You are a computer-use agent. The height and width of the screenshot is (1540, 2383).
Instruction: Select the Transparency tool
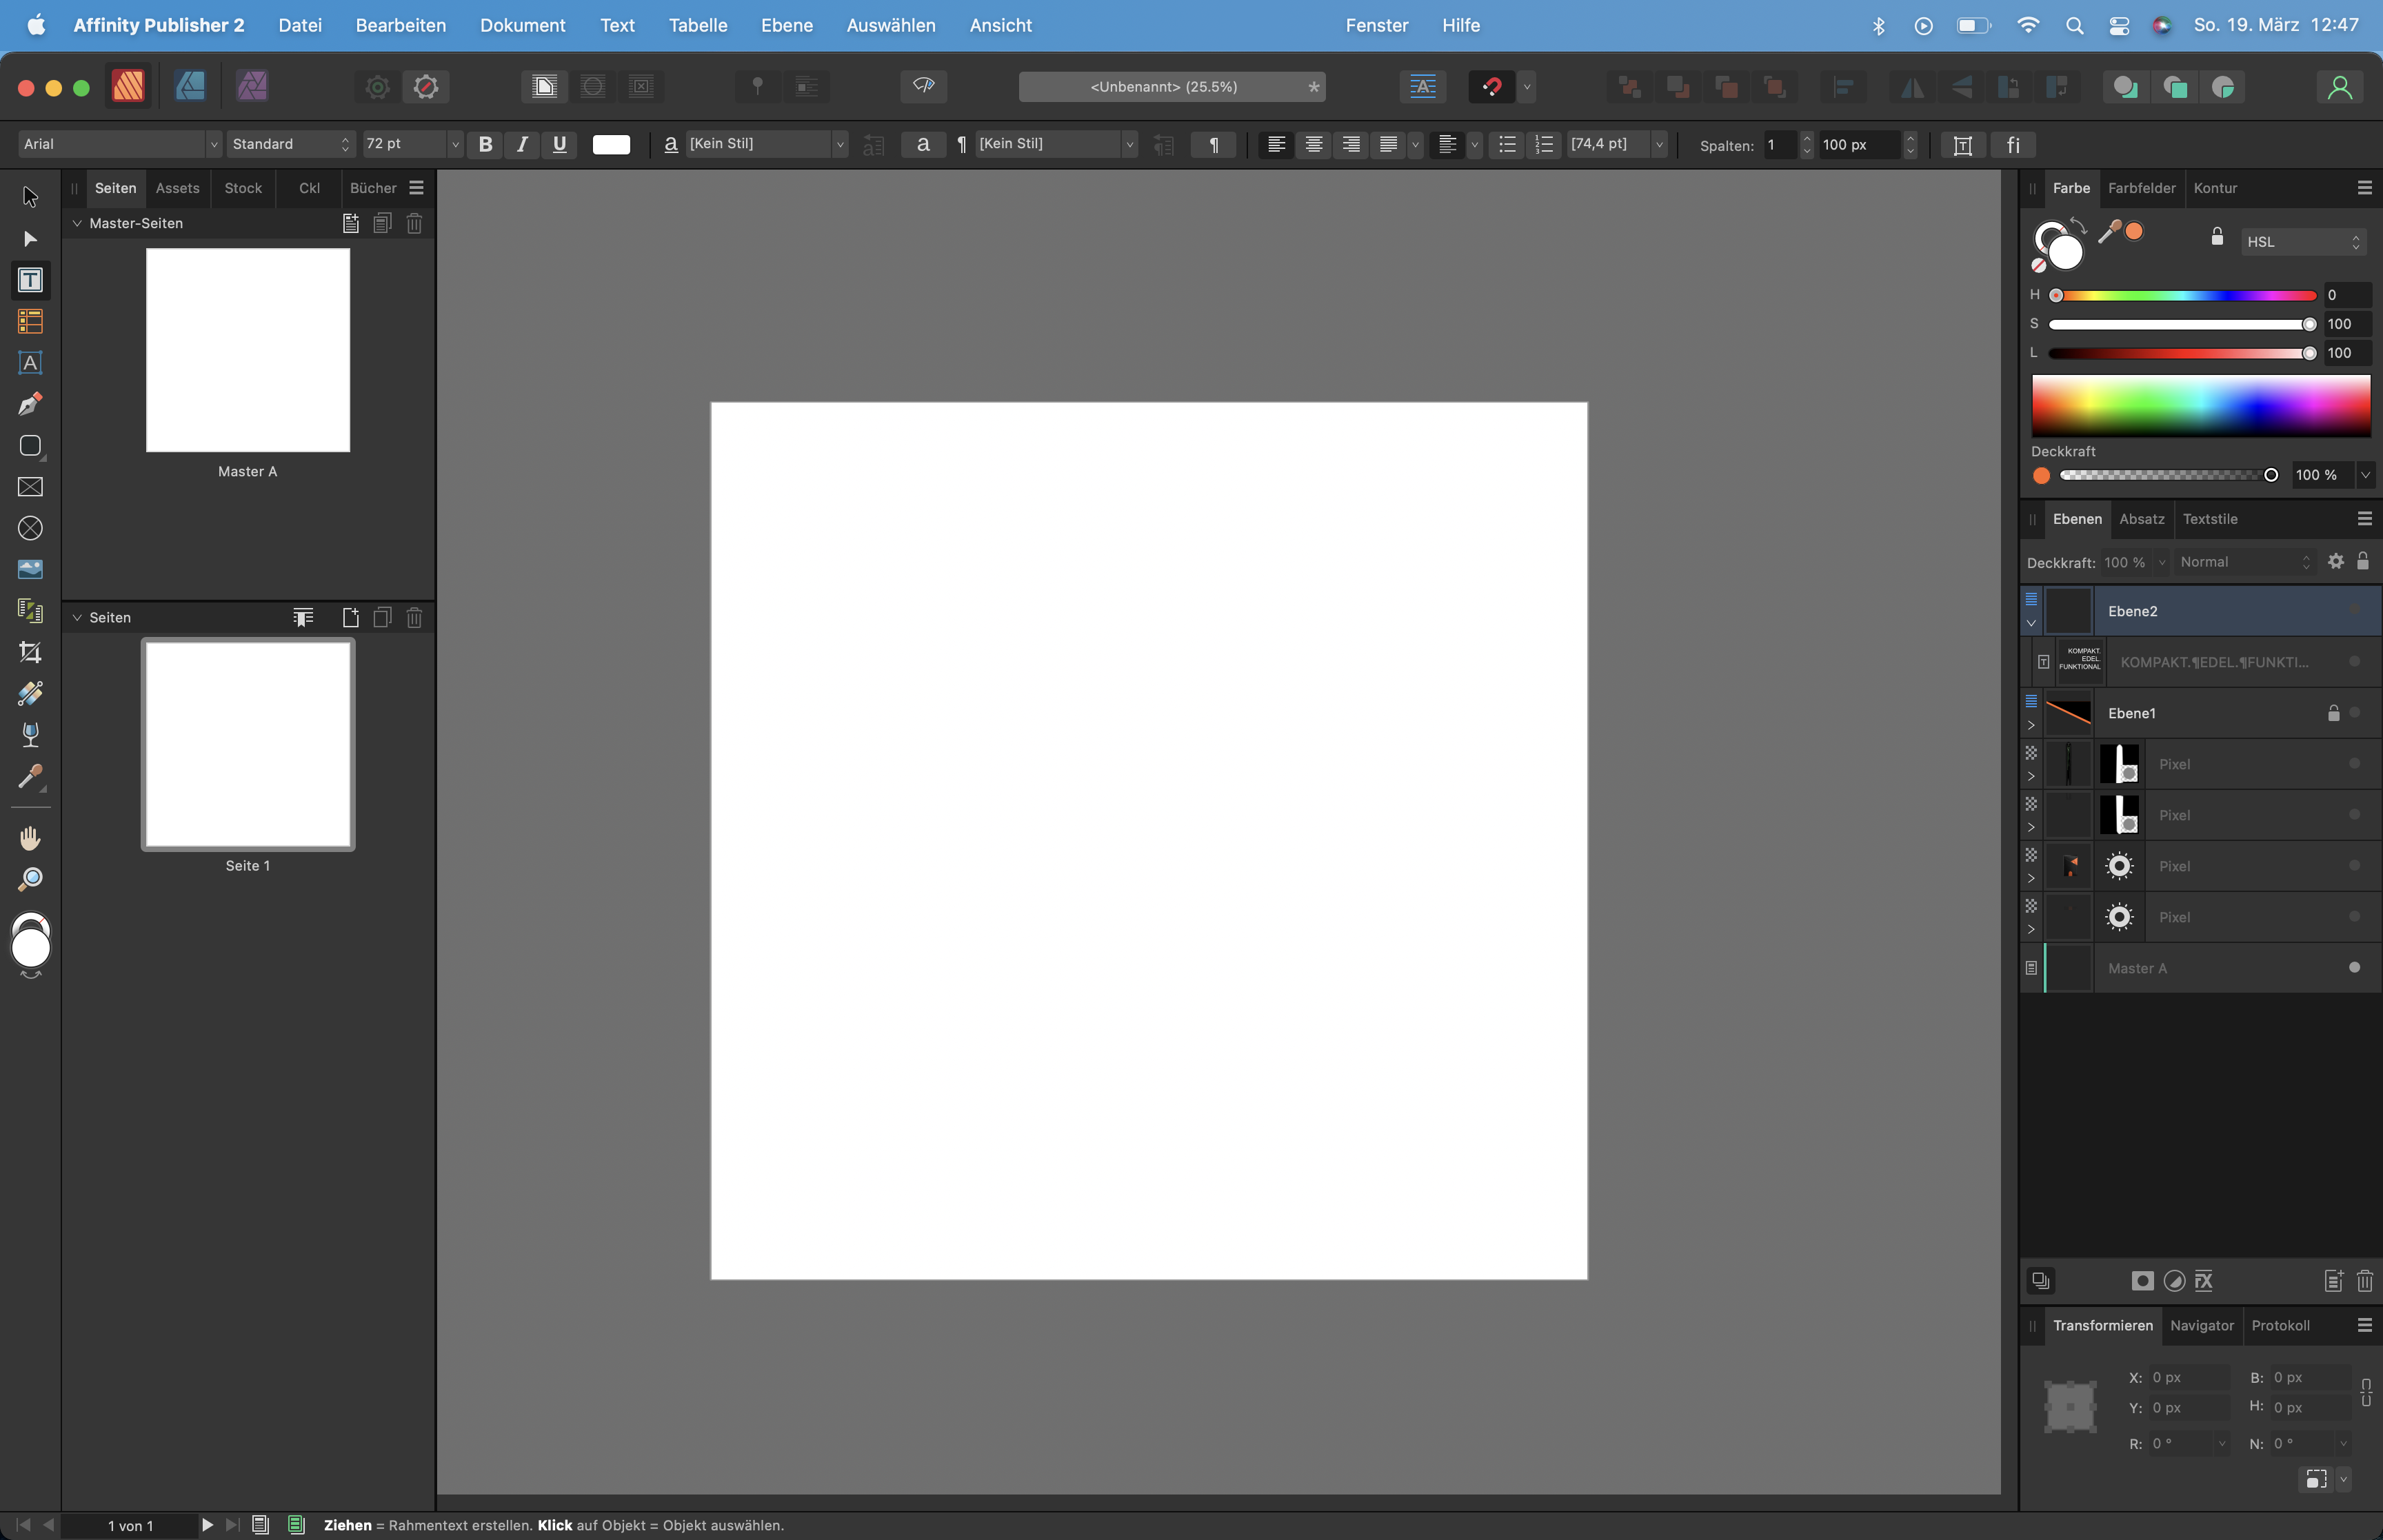point(30,735)
